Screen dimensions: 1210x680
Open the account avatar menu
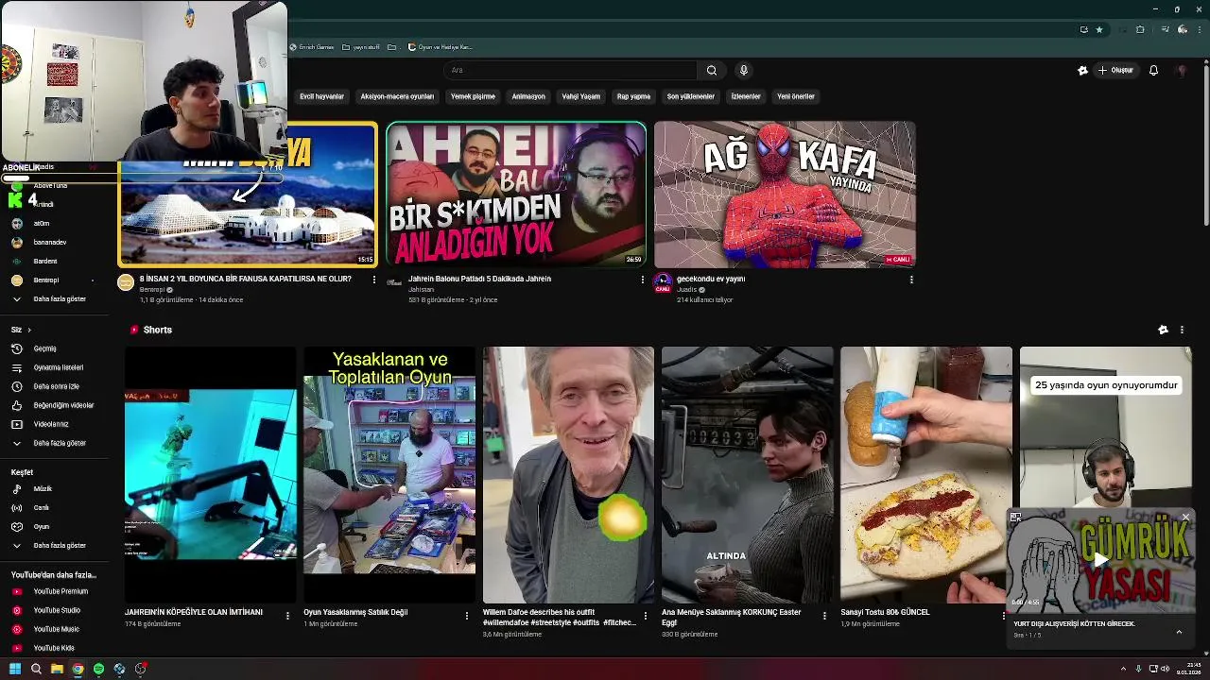[x=1181, y=70]
